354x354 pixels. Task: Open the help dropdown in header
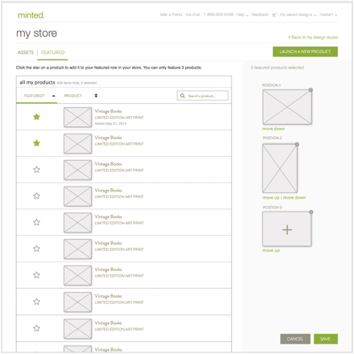tap(242, 14)
